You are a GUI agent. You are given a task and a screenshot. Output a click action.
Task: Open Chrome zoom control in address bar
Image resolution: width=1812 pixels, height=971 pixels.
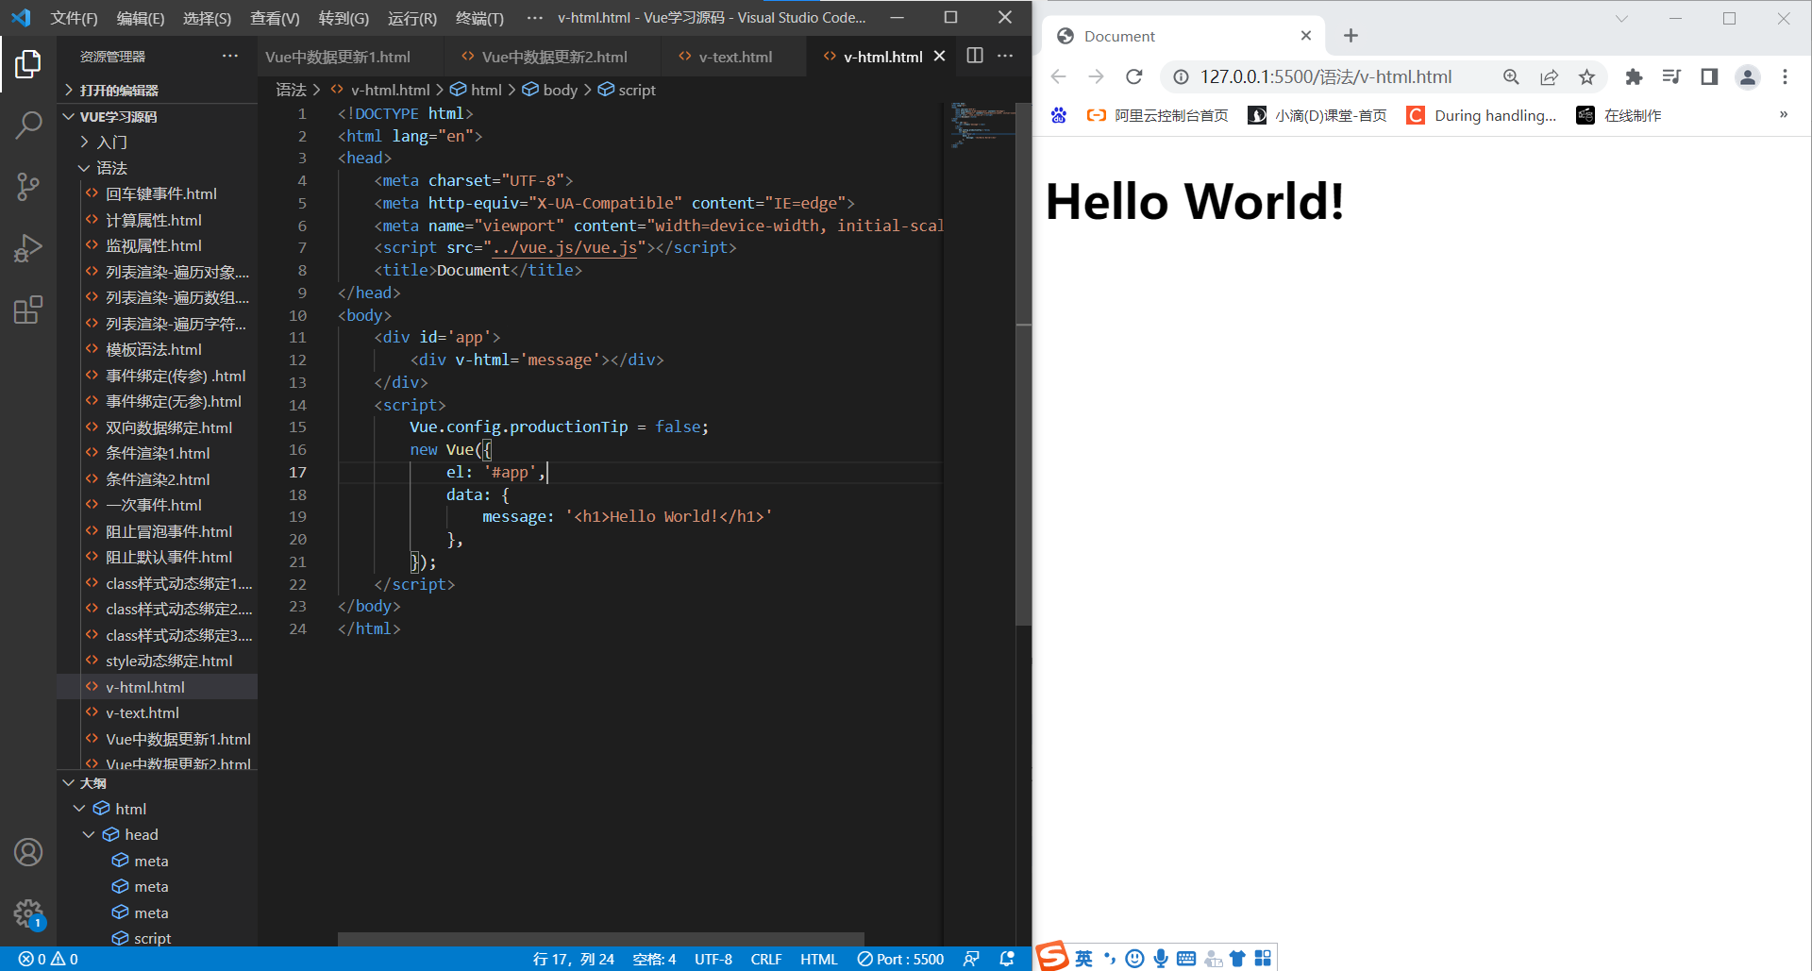[x=1511, y=76]
